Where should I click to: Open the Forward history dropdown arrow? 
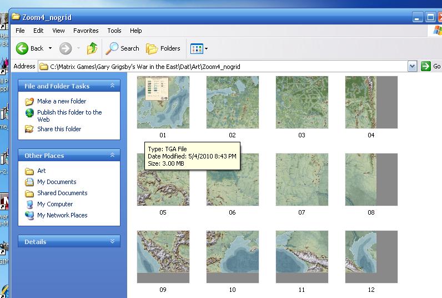(79, 48)
